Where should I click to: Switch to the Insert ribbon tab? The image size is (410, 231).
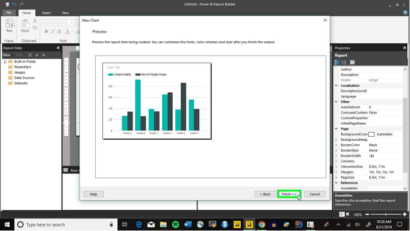coord(46,13)
